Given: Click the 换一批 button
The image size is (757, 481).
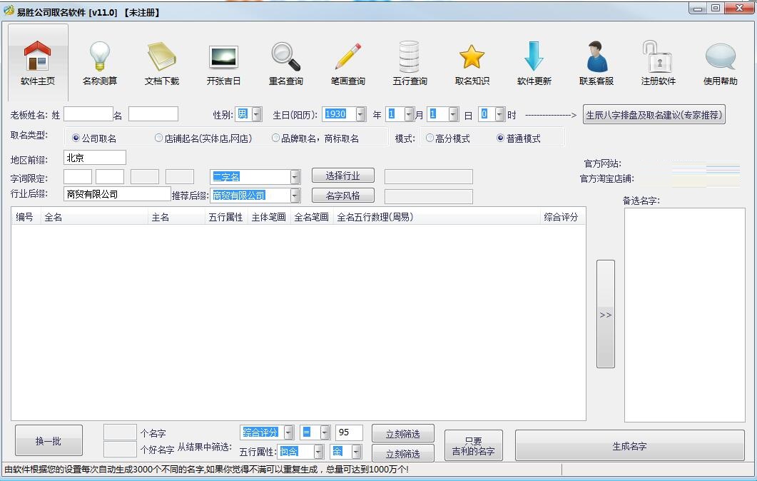Looking at the screenshot, I should 49,440.
